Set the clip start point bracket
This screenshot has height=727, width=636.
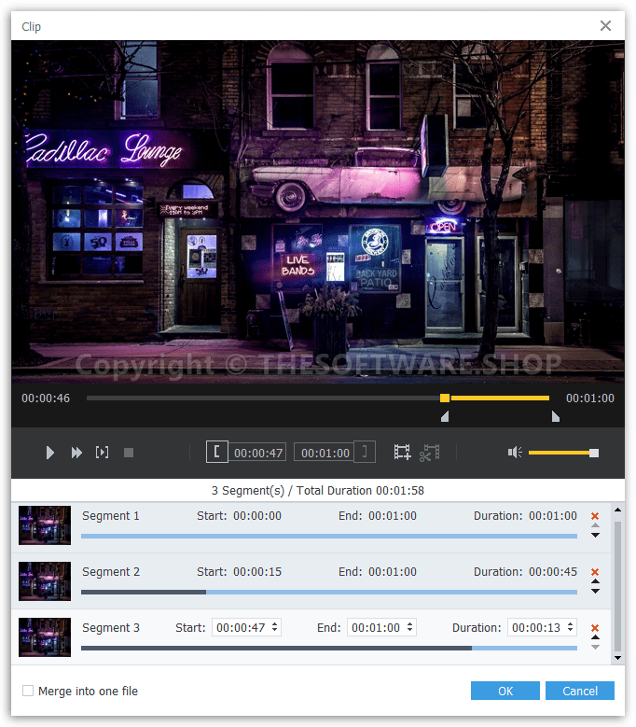tap(216, 453)
